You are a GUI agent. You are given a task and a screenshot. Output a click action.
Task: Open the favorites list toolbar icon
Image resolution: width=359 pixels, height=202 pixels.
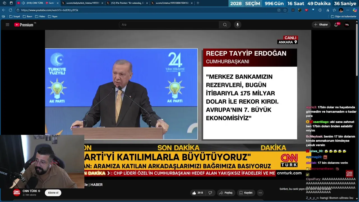click(334, 10)
